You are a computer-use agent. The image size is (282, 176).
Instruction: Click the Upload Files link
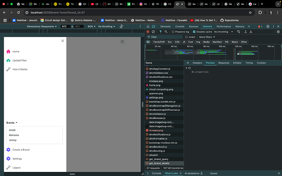(x=20, y=60)
